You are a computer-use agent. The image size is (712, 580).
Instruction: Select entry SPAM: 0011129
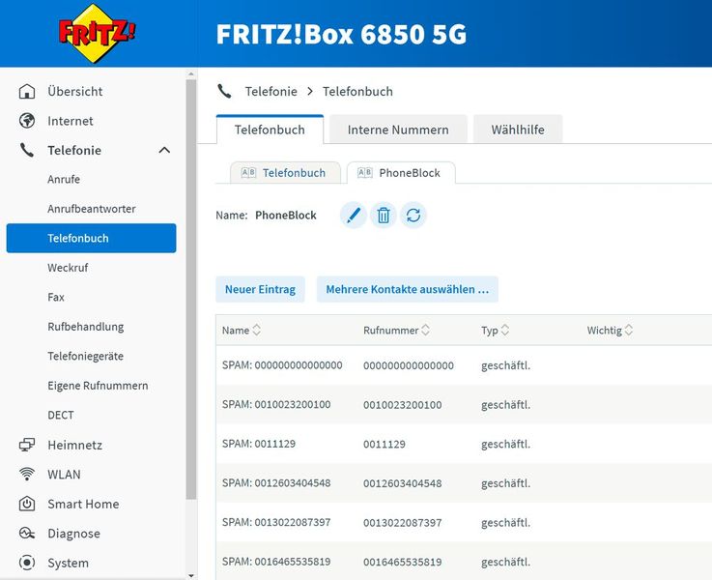click(x=258, y=444)
